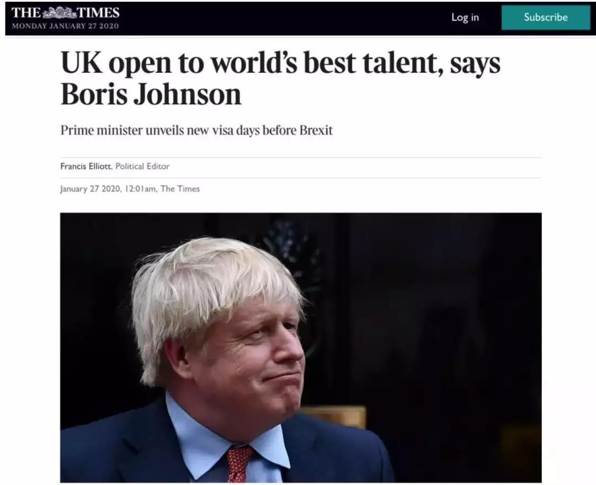The width and height of the screenshot is (596, 485).
Task: Click the January 27 2020 article date
Action: tap(91, 189)
